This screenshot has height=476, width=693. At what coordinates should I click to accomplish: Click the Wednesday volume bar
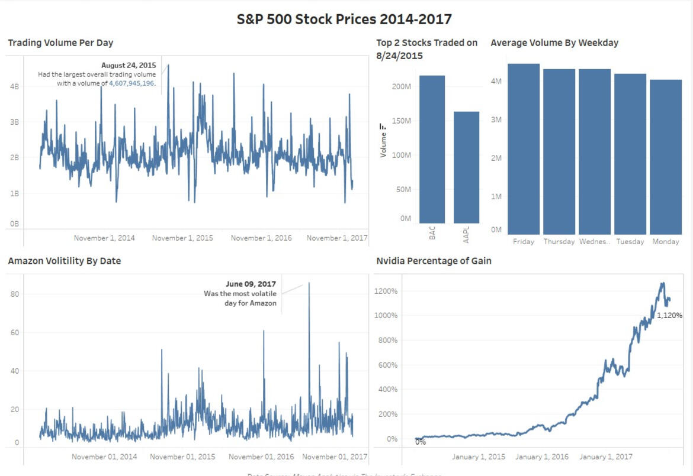coord(594,152)
